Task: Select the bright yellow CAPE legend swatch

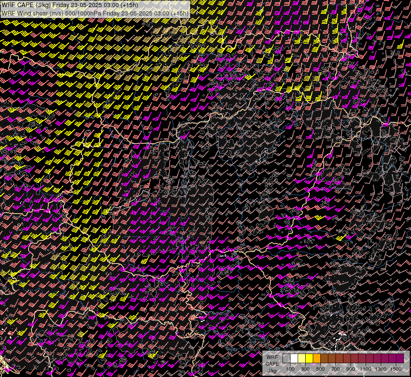Action: pos(309,358)
